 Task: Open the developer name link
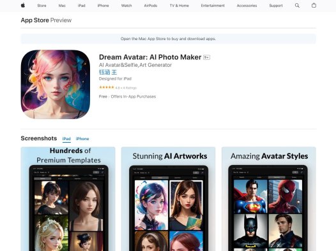108,72
